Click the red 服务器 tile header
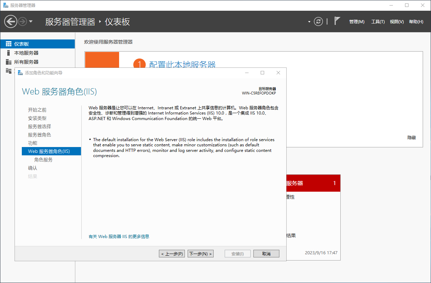The image size is (431, 283). (313, 183)
